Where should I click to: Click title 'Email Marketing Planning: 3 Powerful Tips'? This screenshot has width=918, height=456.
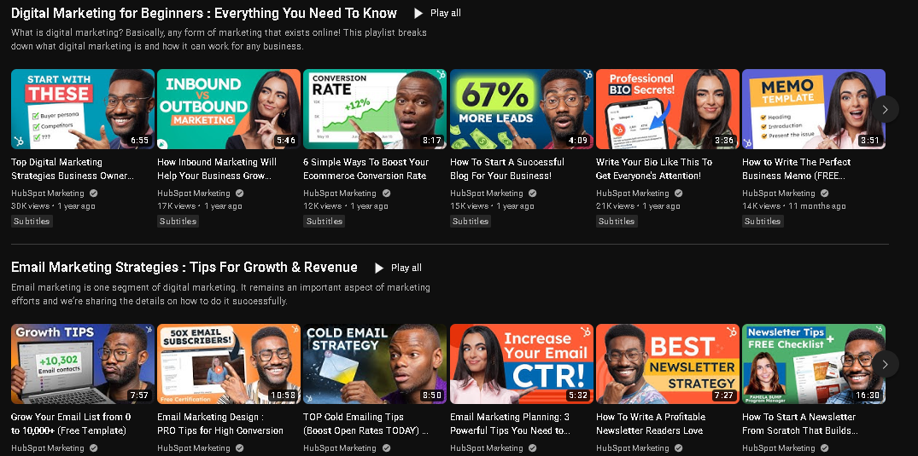(x=510, y=424)
